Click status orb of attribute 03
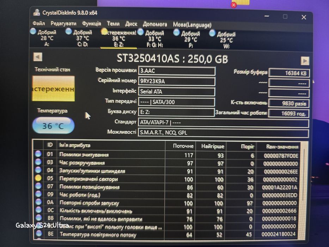This screenshot has height=247, width=329. pyautogui.click(x=38, y=162)
